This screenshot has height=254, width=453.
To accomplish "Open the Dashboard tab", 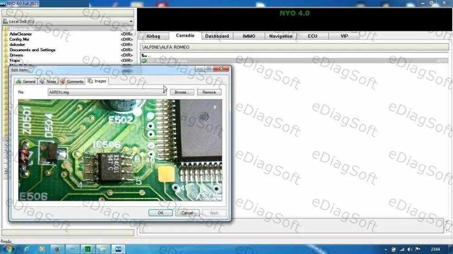I will (217, 36).
